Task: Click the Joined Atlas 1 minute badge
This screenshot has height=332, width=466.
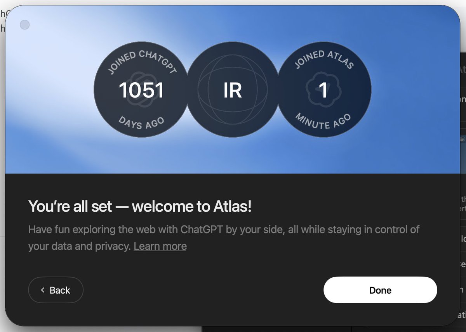Action: (324, 90)
